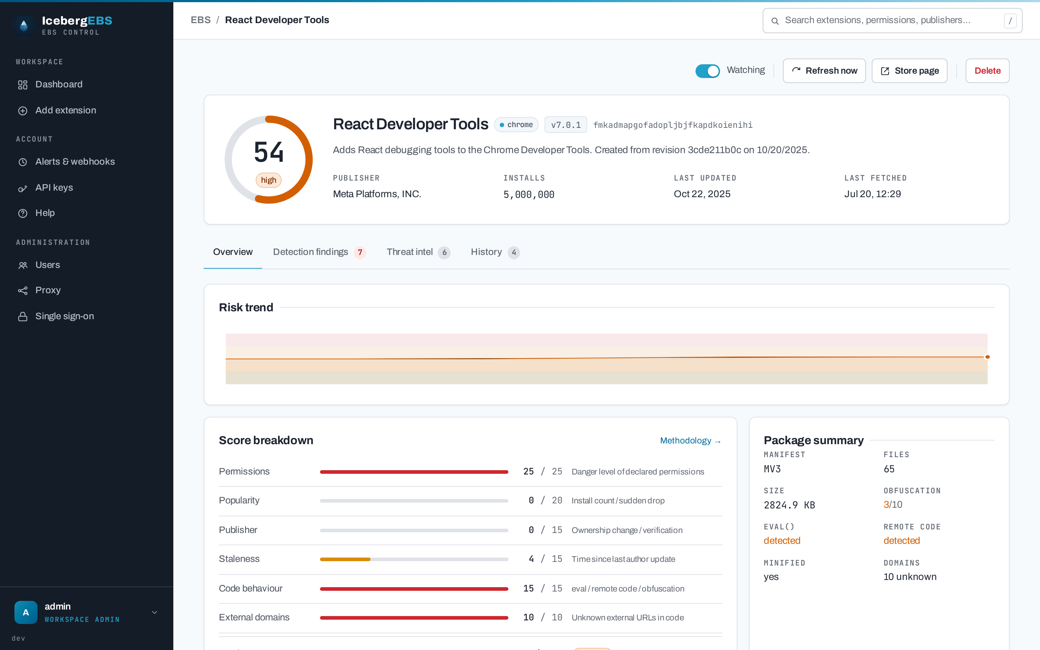Click last updated Oct 22, 2025
The image size is (1040, 650).
(x=702, y=194)
